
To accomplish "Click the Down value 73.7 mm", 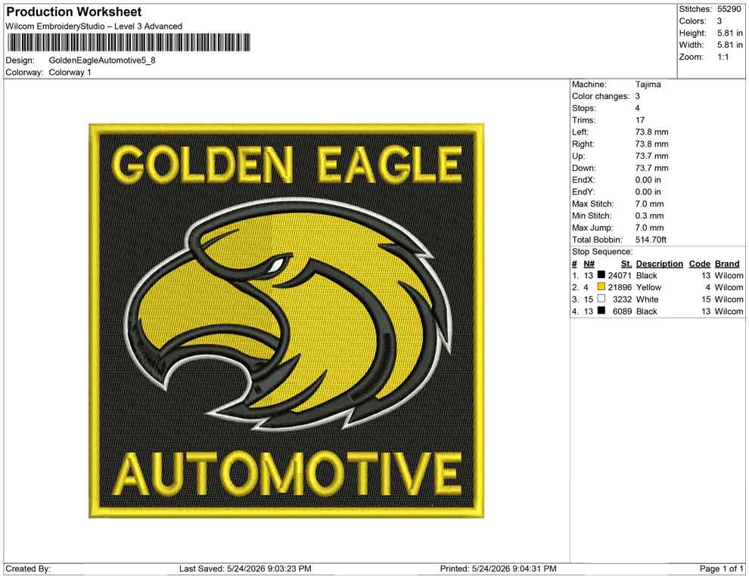I will 652,168.
